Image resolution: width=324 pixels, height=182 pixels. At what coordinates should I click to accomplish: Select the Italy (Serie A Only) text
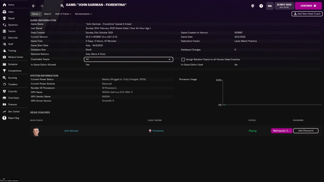[x=96, y=54]
